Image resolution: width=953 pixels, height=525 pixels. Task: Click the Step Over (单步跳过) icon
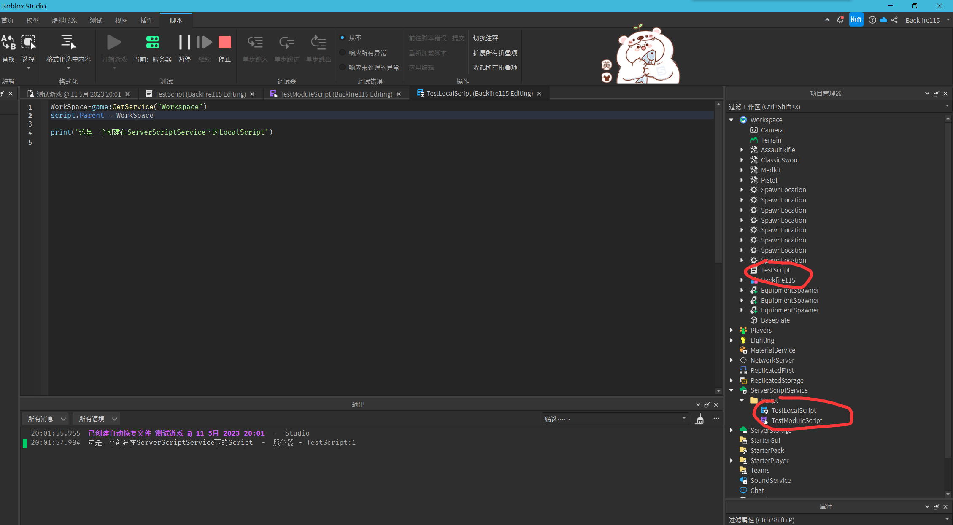tap(287, 42)
